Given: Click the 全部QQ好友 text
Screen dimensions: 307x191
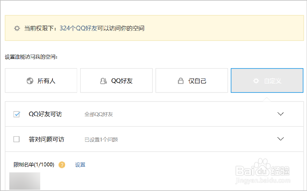Looking at the screenshot, I should click(x=99, y=114).
